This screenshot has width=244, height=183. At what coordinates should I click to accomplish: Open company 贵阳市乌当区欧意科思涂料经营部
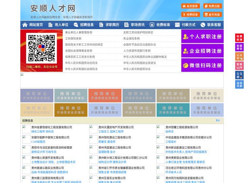click(52, 147)
